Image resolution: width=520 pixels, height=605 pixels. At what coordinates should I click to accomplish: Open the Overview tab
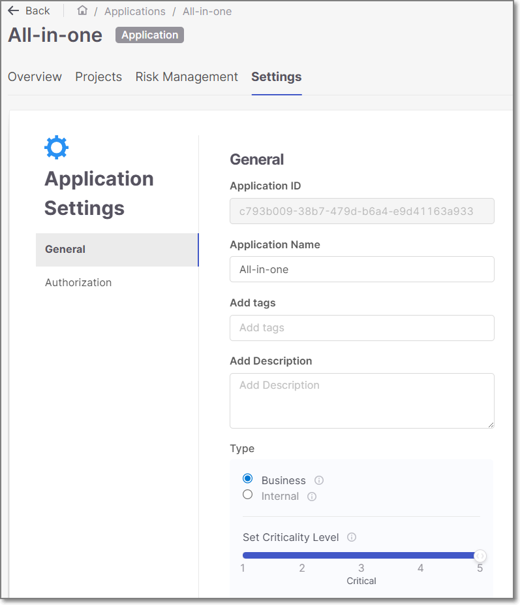click(x=35, y=77)
